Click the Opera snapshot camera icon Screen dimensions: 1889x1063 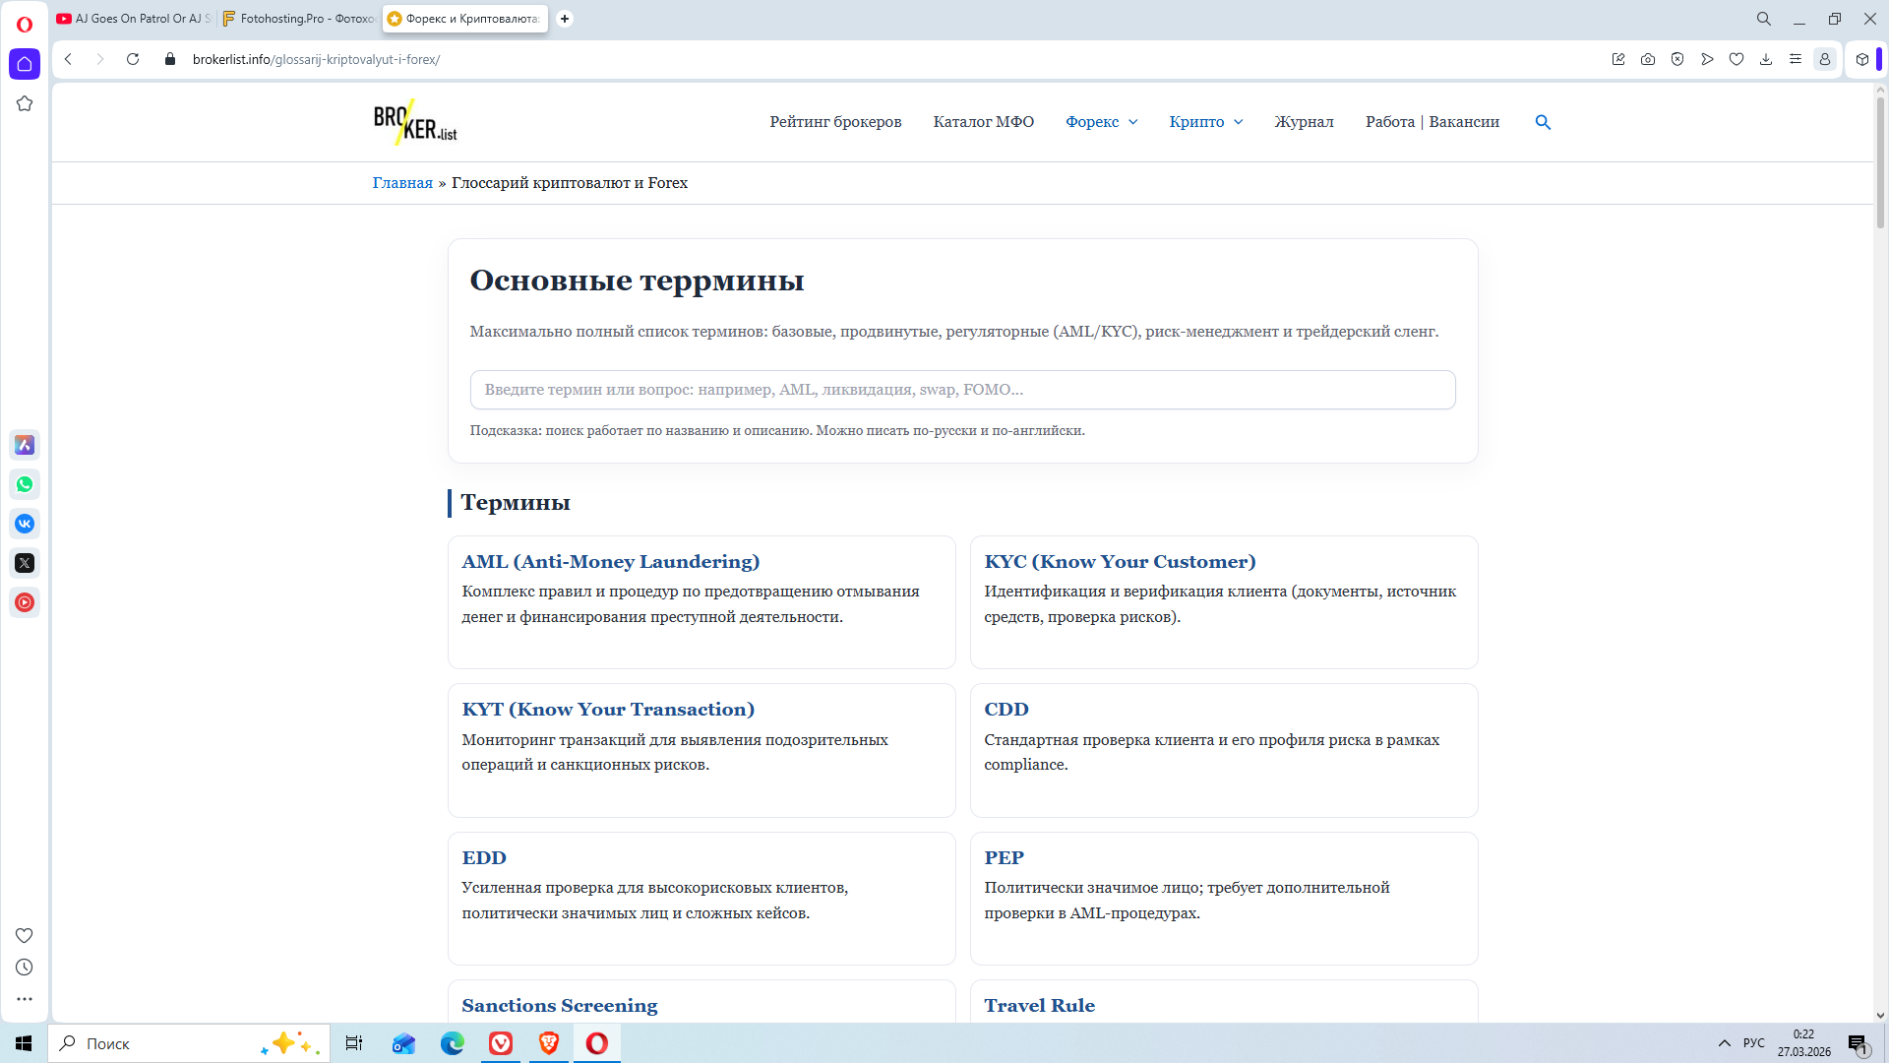pyautogui.click(x=1648, y=59)
